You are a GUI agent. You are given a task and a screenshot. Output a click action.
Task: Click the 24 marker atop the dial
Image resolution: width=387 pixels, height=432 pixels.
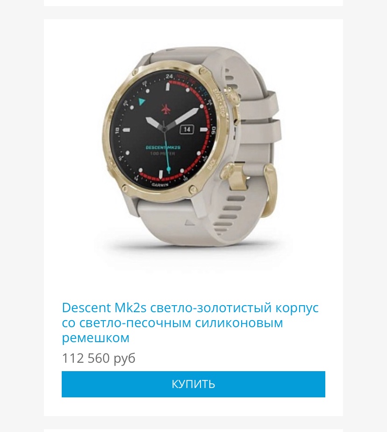click(x=170, y=76)
